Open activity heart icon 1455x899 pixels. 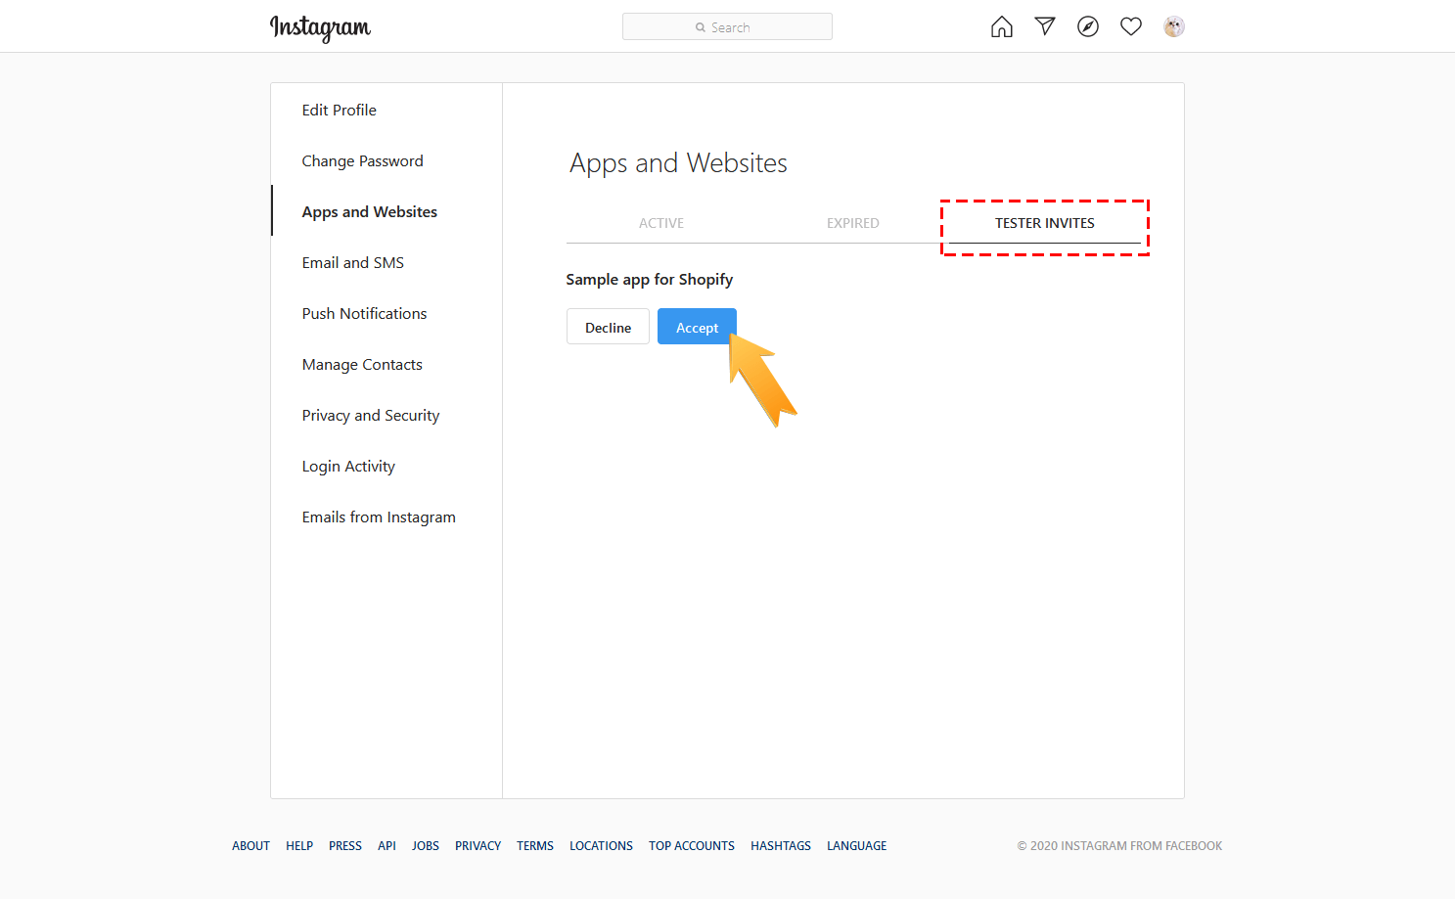click(1131, 26)
